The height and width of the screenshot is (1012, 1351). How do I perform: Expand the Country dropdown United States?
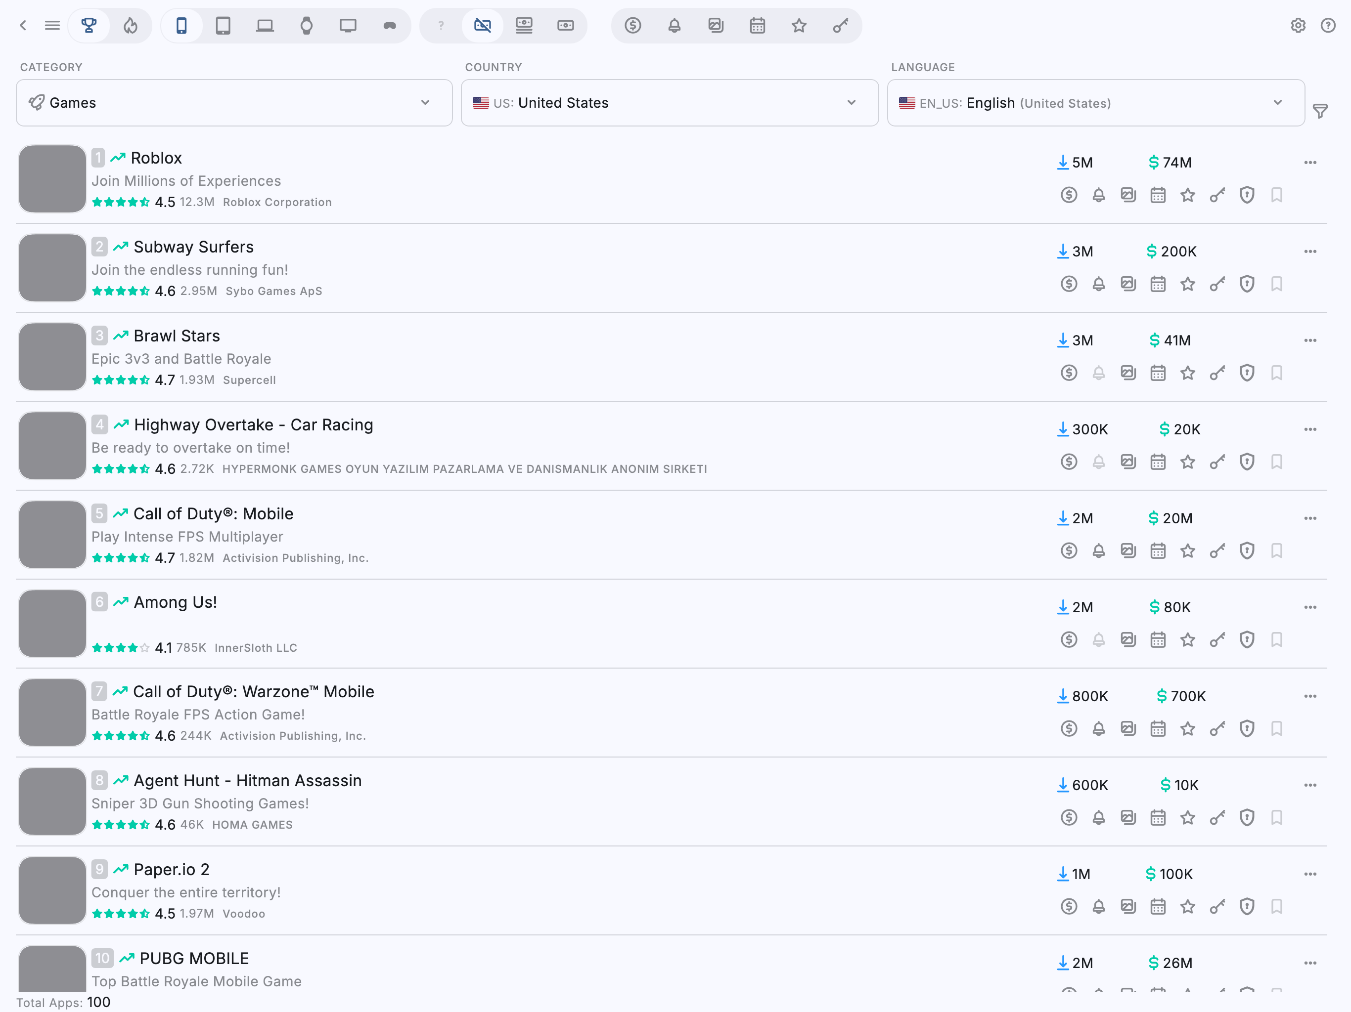click(669, 103)
